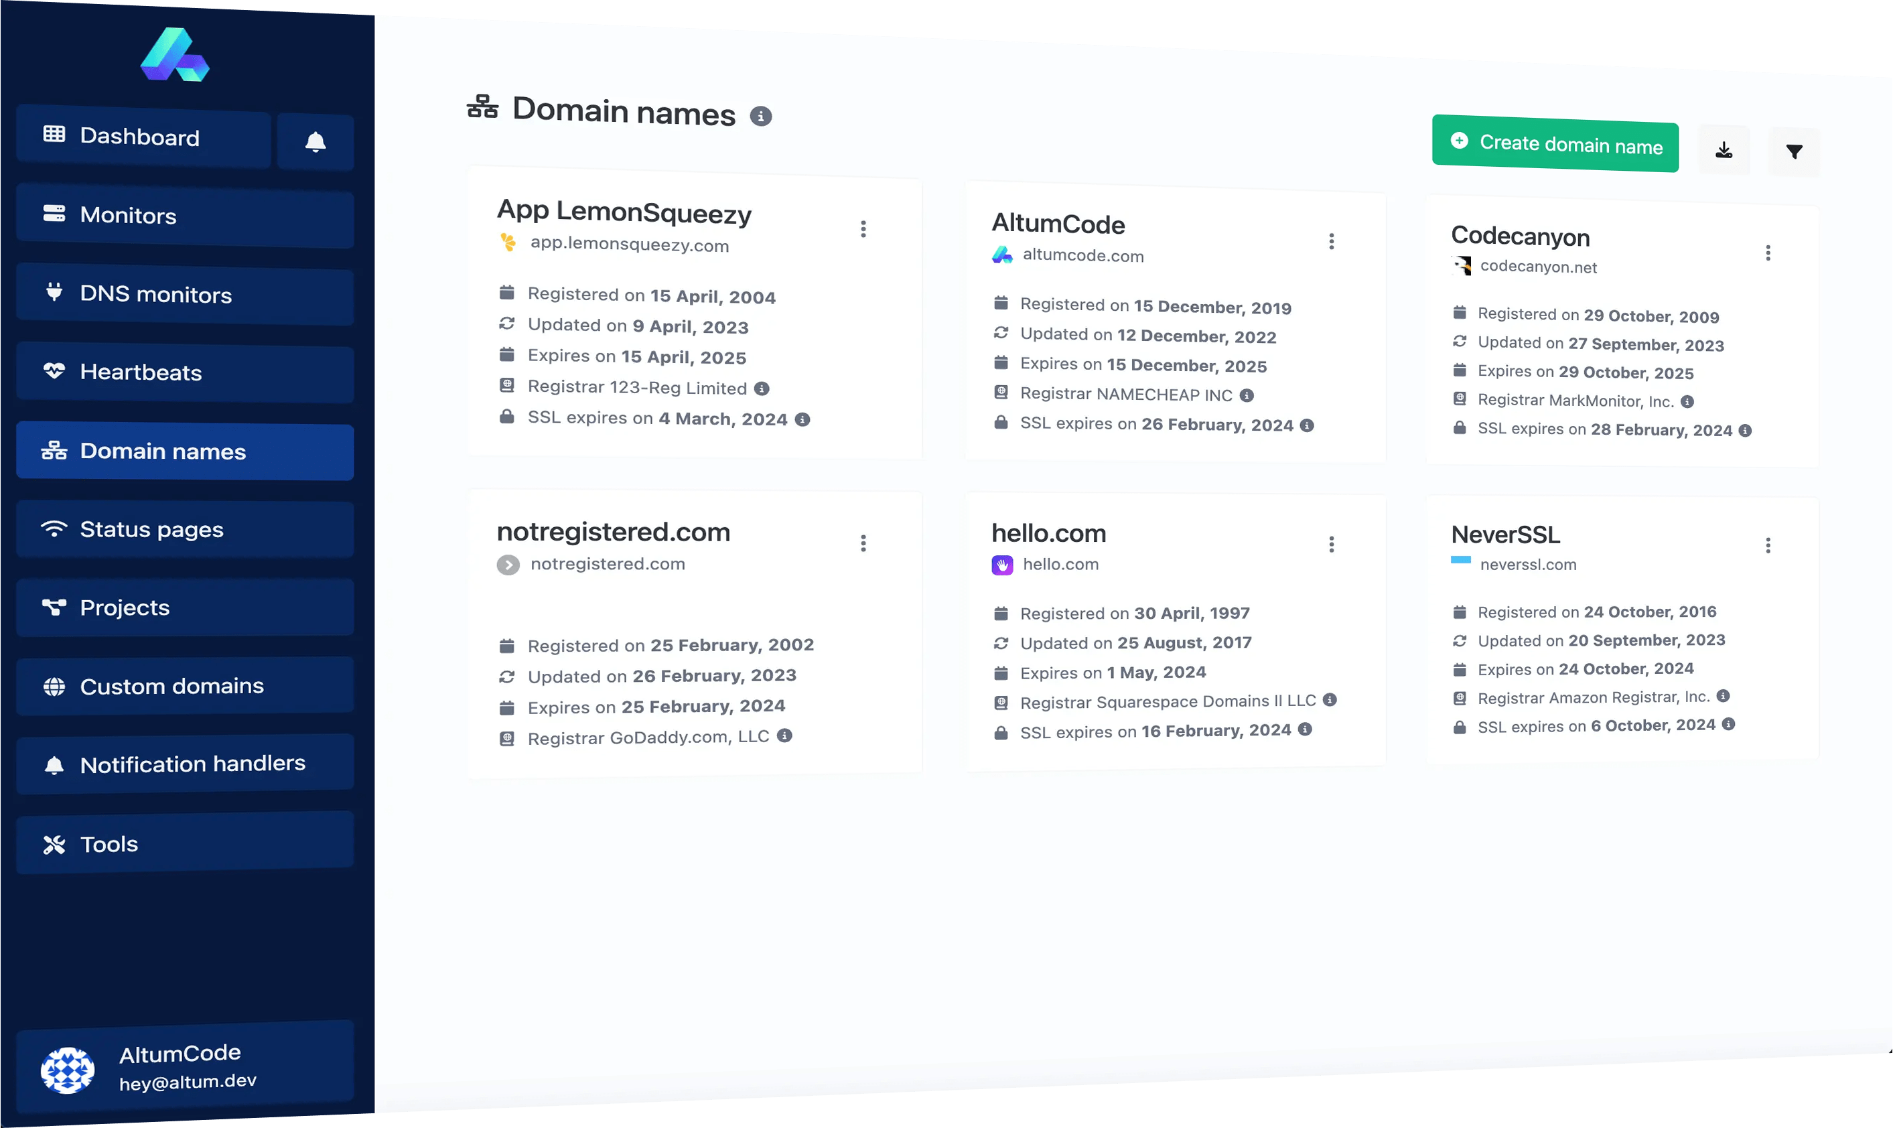
Task: Click calendar icon beside Registered on 29 October, 2009
Action: click(x=1460, y=312)
